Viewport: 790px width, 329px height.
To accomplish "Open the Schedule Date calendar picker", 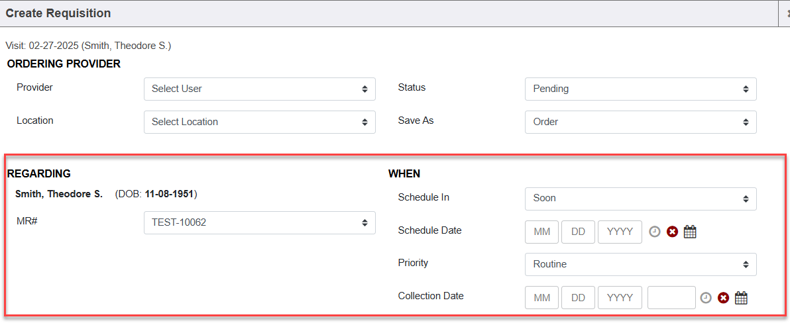I will 690,232.
